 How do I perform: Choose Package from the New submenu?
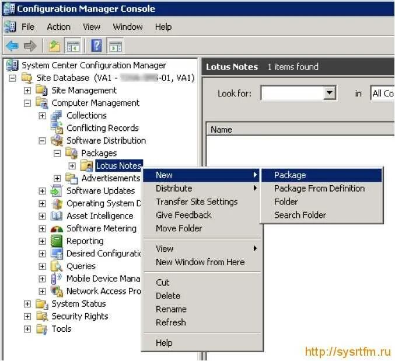click(x=321, y=175)
